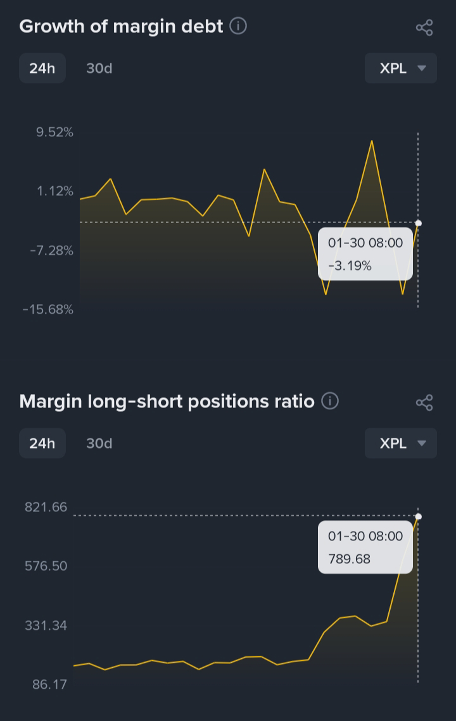Click dropdown arrow beside XPL in debt chart
Image resolution: width=456 pixels, height=721 pixels.
(x=422, y=68)
